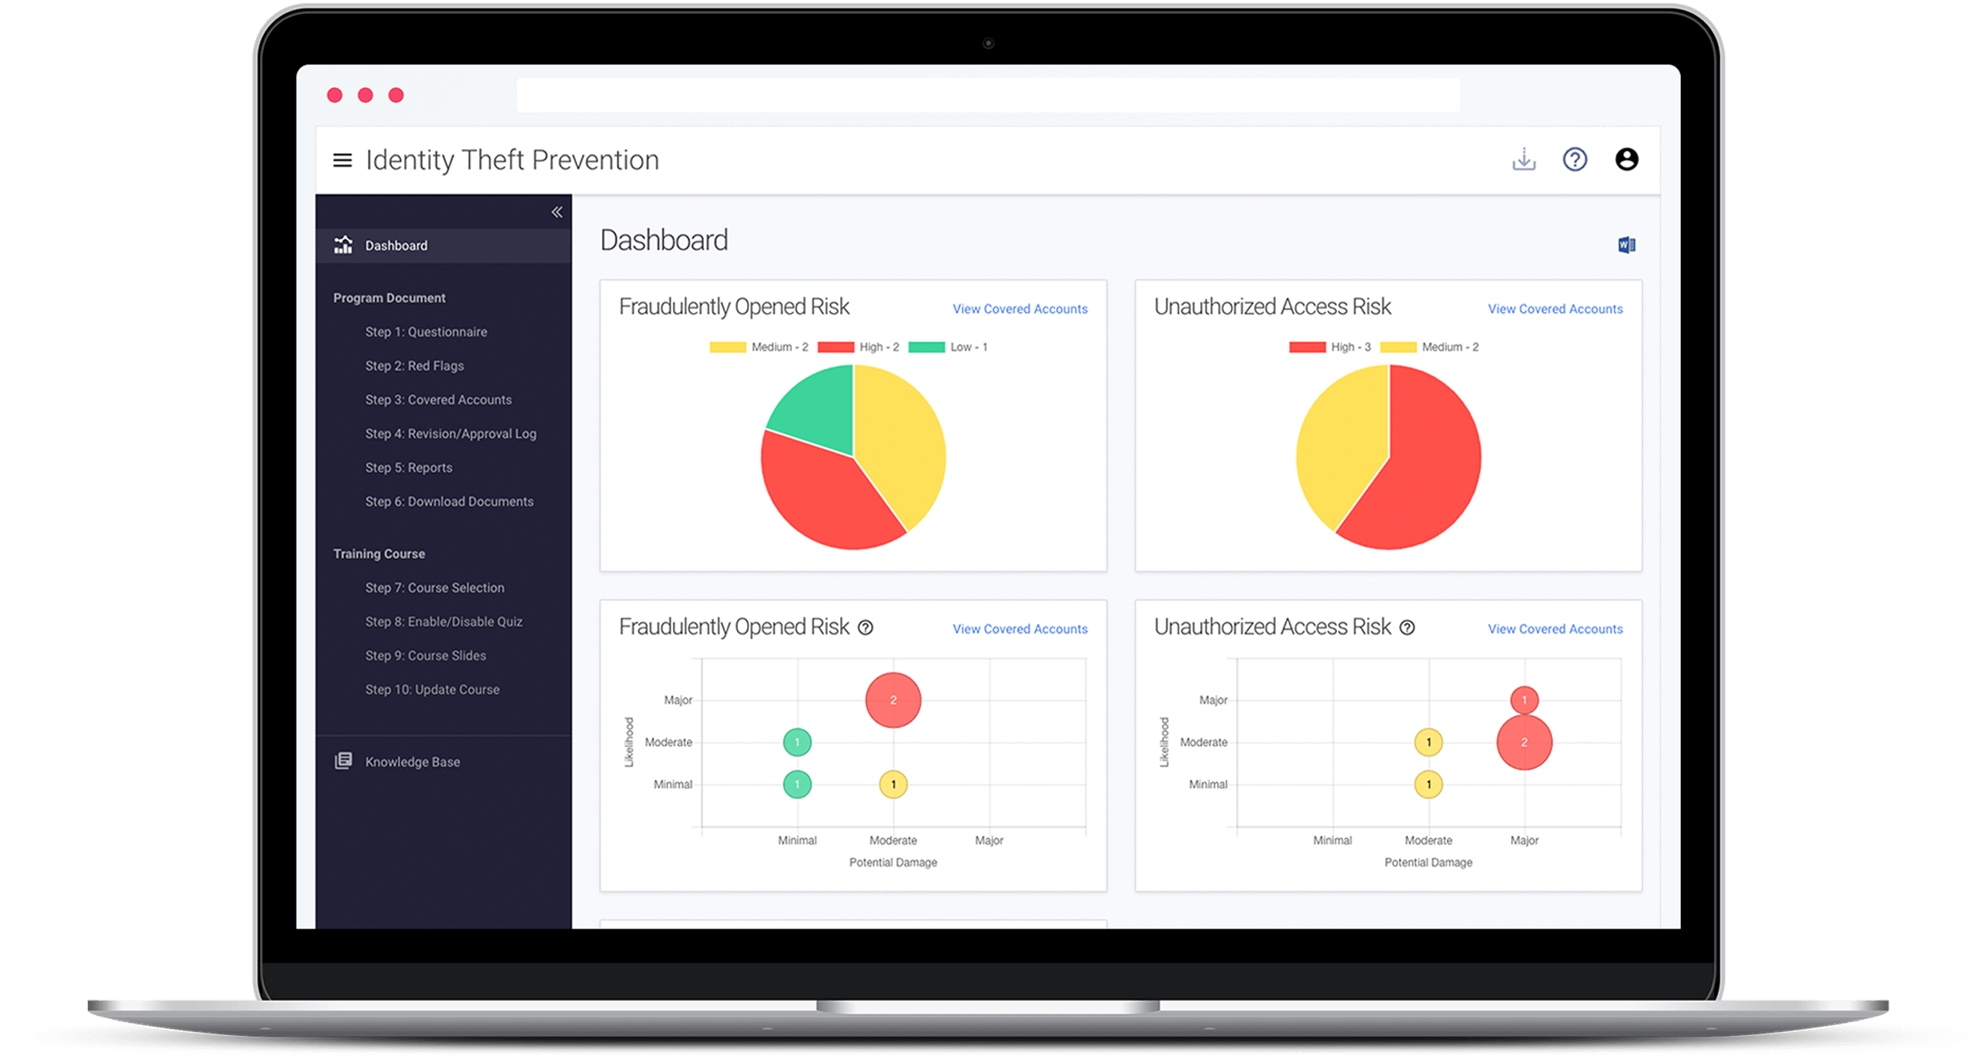
Task: Toggle Low - 1 green legend item
Action: click(948, 347)
